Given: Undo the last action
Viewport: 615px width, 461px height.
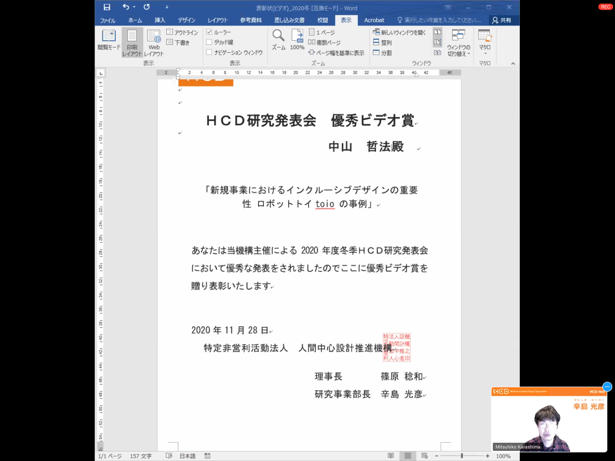Looking at the screenshot, I should tap(125, 7).
